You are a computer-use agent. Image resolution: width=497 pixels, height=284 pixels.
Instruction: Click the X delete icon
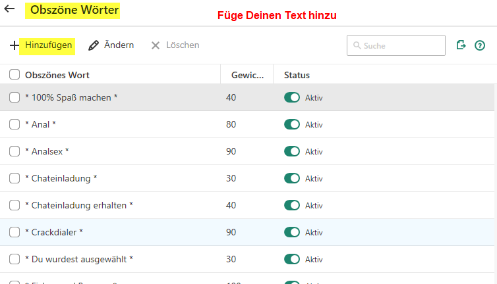pyautogui.click(x=156, y=45)
